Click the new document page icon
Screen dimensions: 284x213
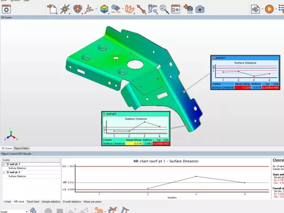coord(52,9)
